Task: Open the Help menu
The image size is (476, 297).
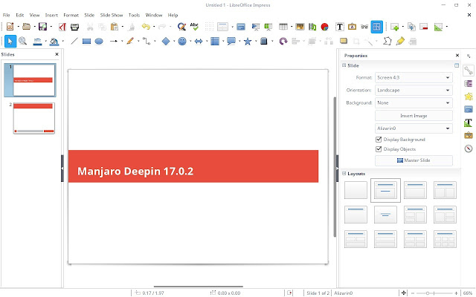Action: pos(173,15)
